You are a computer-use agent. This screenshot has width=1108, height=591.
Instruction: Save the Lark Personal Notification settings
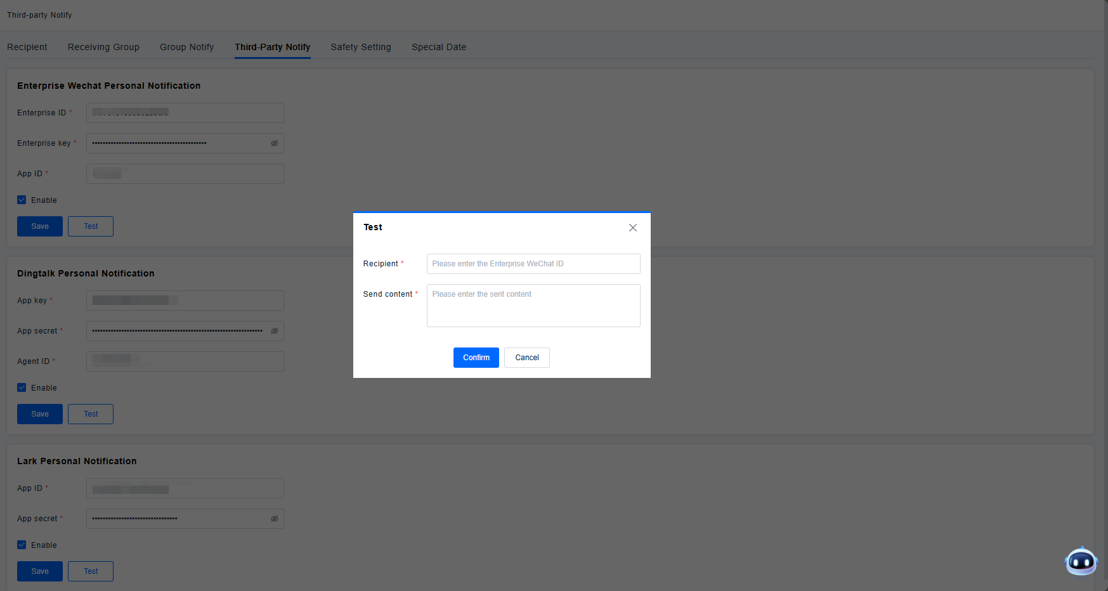(x=40, y=571)
